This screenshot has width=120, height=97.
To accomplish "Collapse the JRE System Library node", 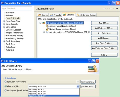I will tap(41, 23).
